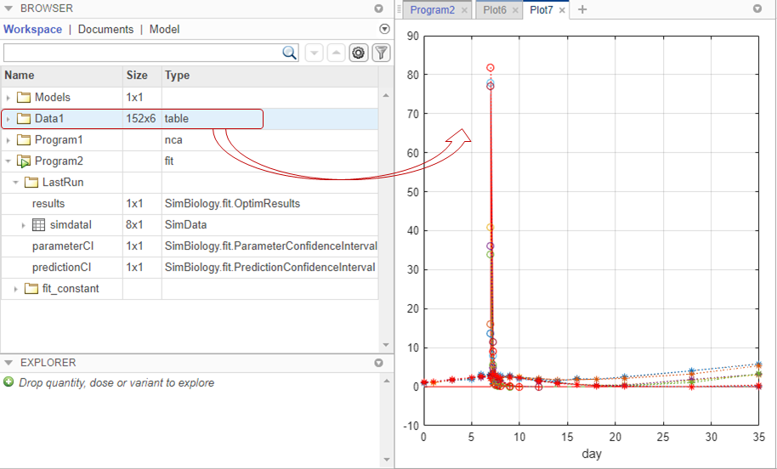
Task: Click the green plus icon in Explorer
Action: (9, 382)
